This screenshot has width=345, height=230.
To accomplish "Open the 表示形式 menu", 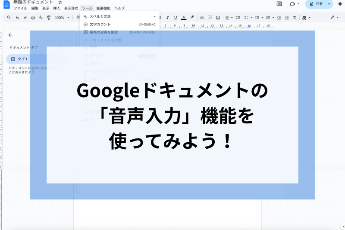I will pyautogui.click(x=71, y=8).
